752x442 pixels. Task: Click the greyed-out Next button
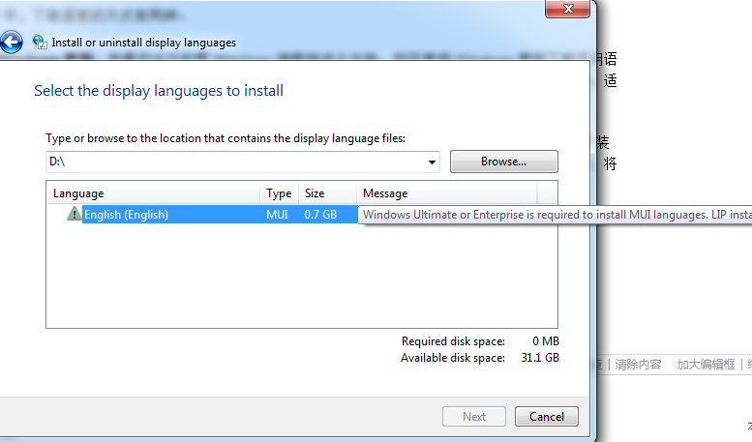474,417
